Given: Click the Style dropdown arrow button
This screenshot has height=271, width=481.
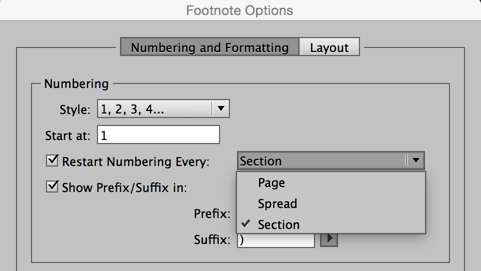Looking at the screenshot, I should pos(220,108).
